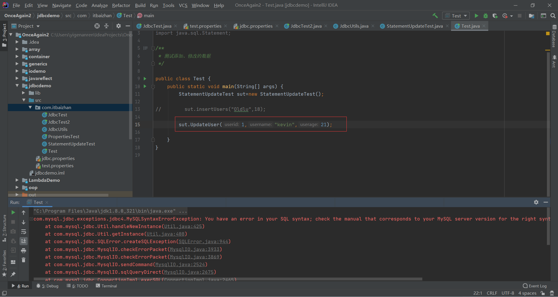The width and height of the screenshot is (558, 297).
Task: Switch to JdbcUtils.java tab
Action: click(354, 26)
